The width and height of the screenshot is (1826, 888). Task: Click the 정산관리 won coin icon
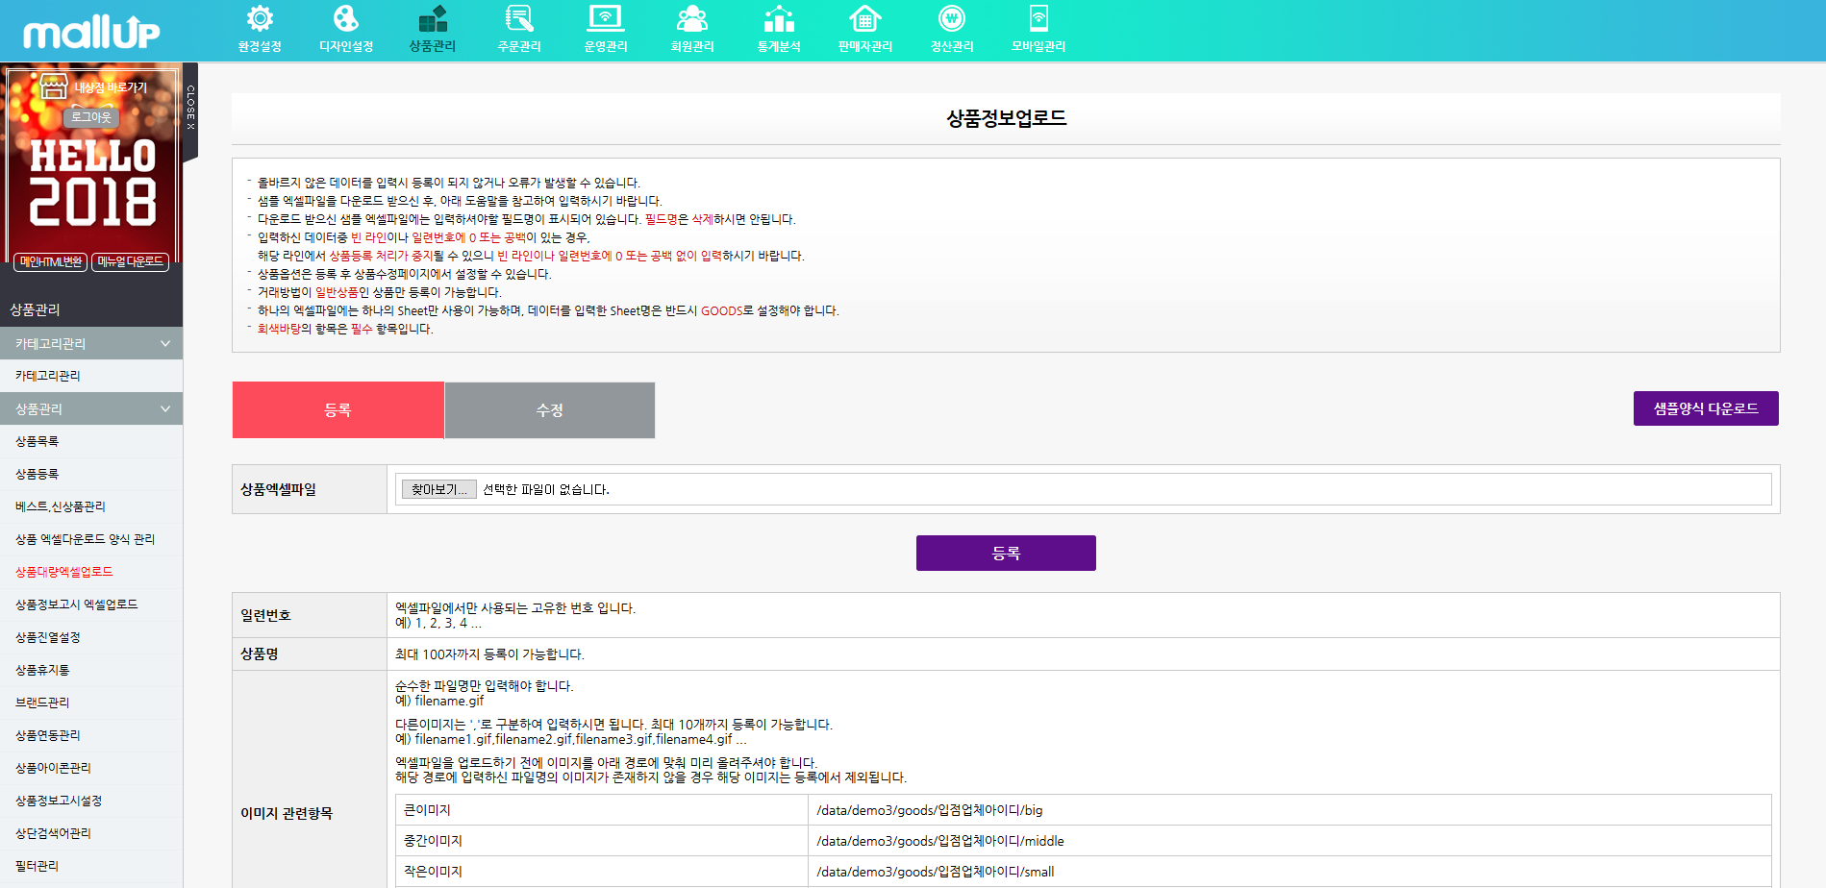(952, 19)
